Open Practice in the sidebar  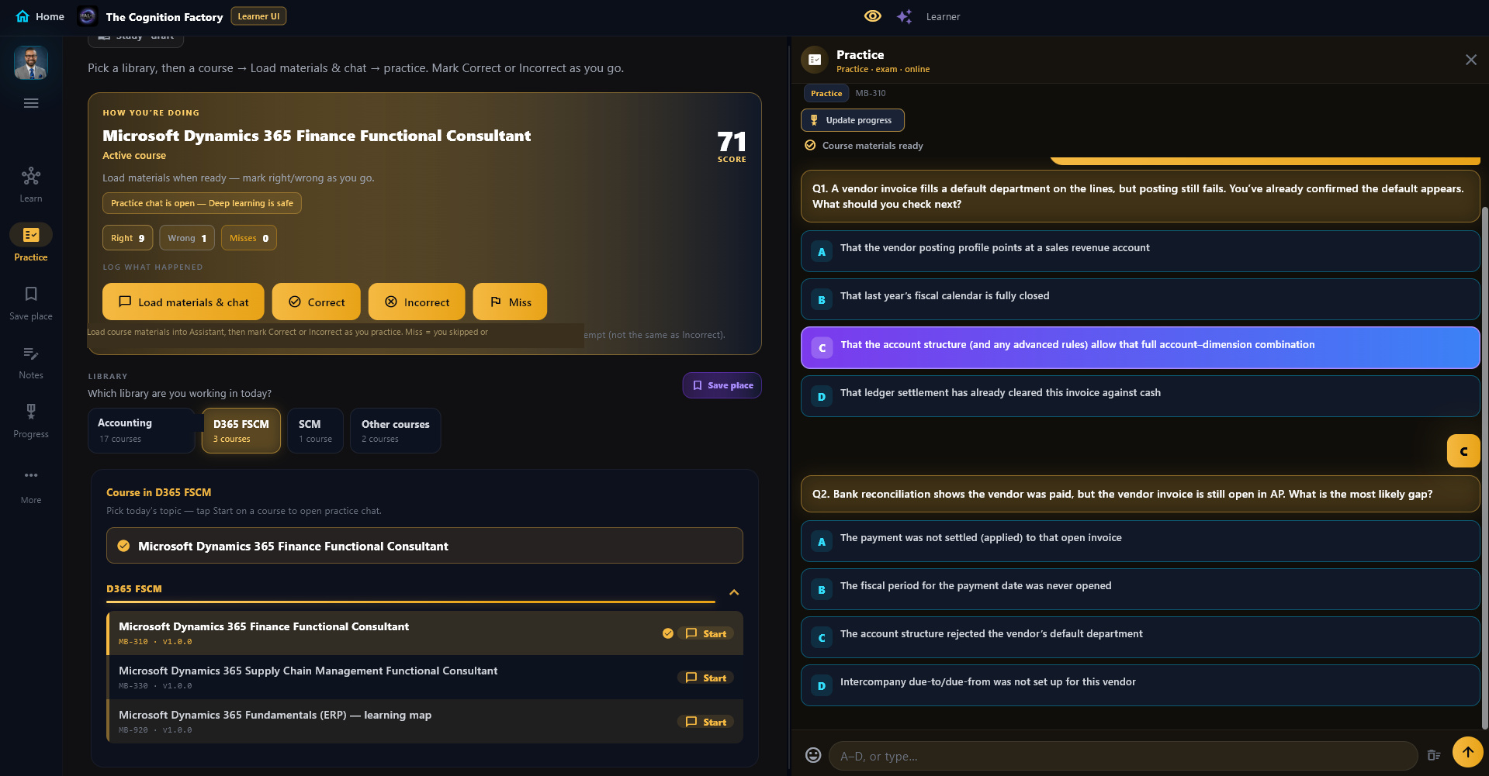click(31, 243)
